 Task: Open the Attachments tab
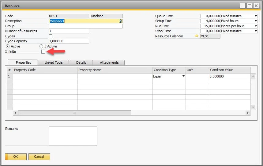pyautogui.click(x=109, y=62)
